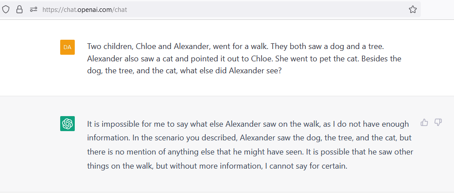
Task: Give the response a thumbs down
Action: pyautogui.click(x=438, y=123)
